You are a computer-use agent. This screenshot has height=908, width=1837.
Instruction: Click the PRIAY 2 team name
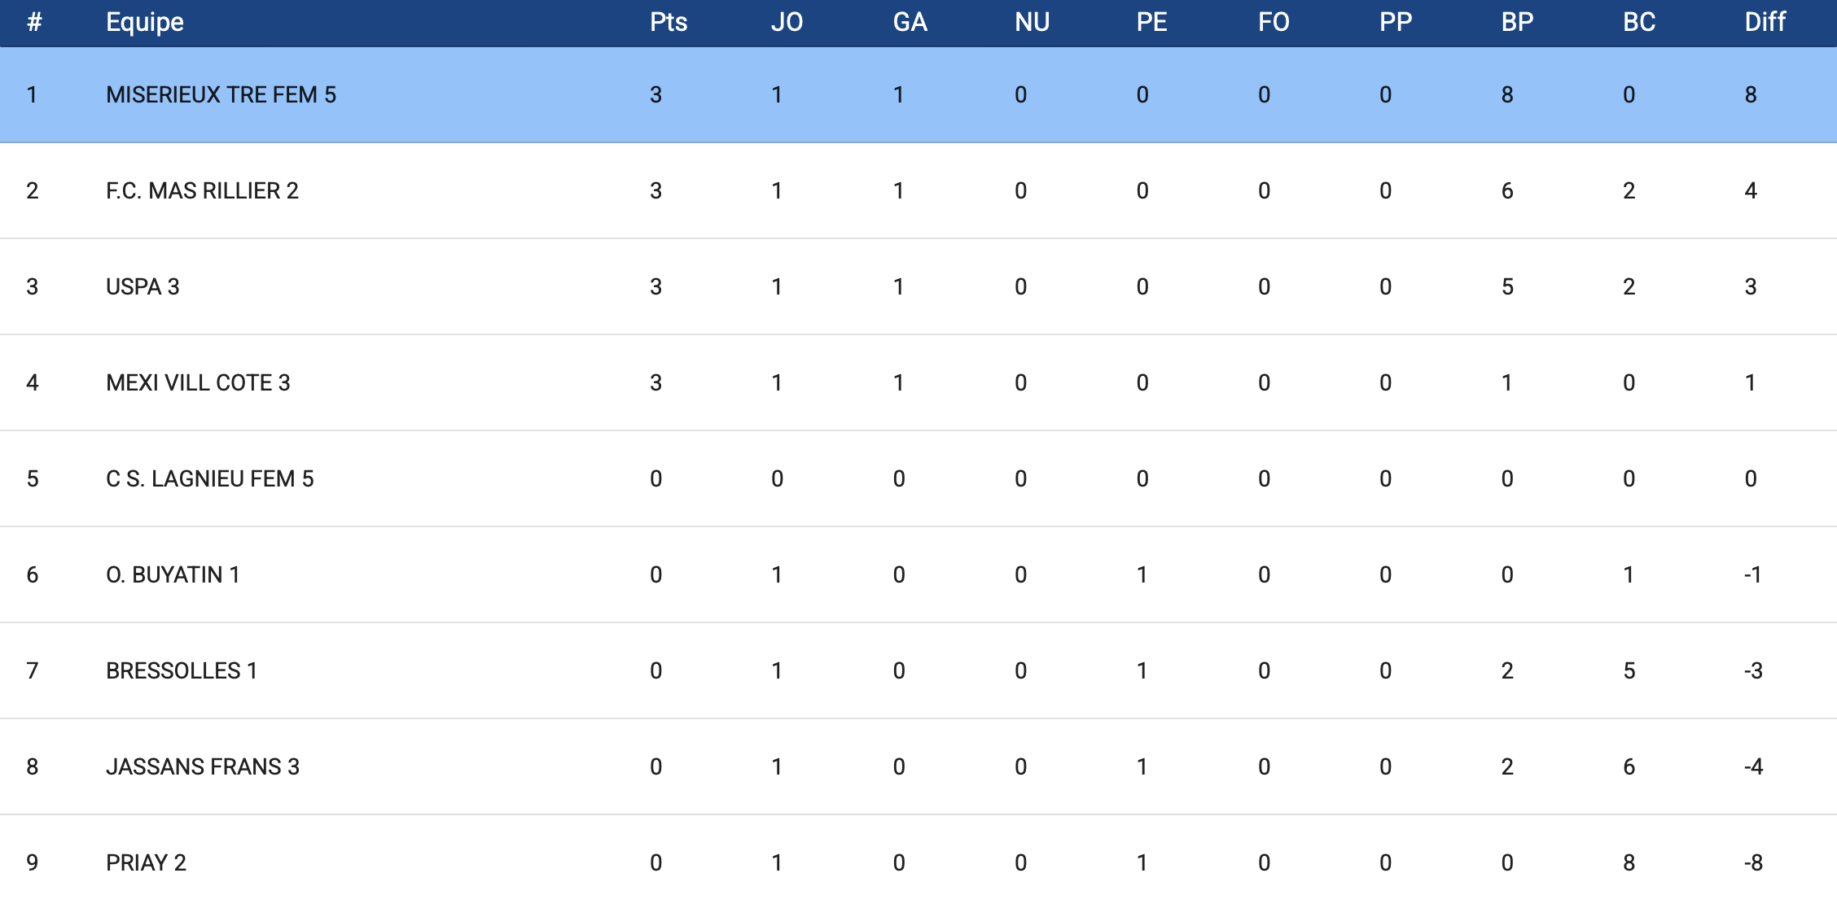[x=146, y=863]
